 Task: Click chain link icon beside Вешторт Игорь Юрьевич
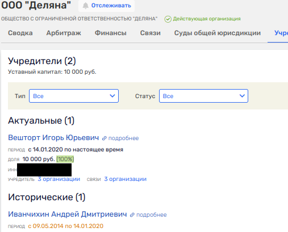pos(104,138)
